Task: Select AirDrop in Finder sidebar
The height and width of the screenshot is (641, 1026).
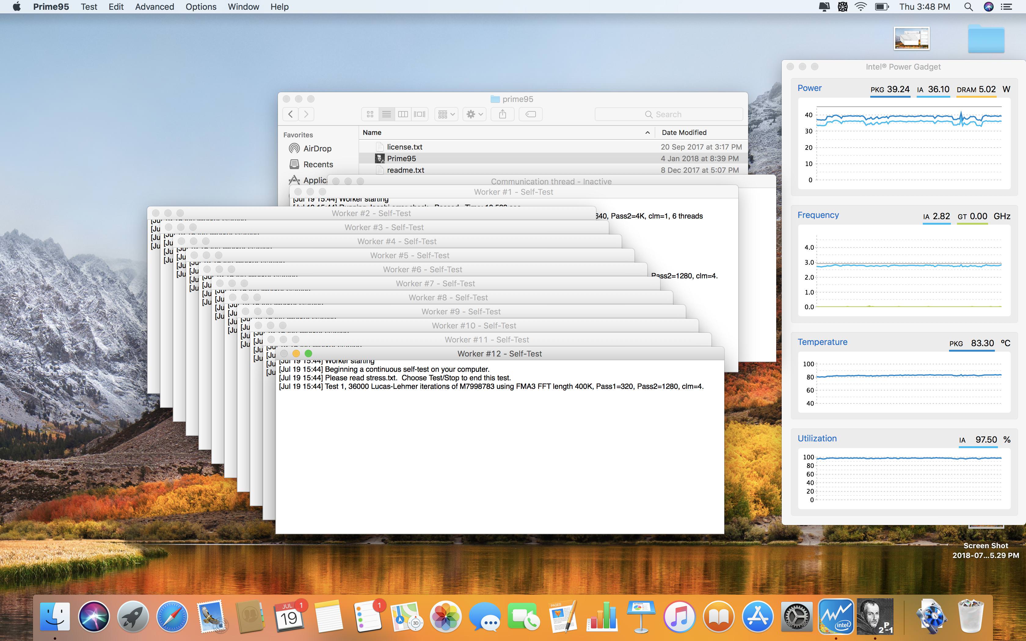Action: [317, 148]
